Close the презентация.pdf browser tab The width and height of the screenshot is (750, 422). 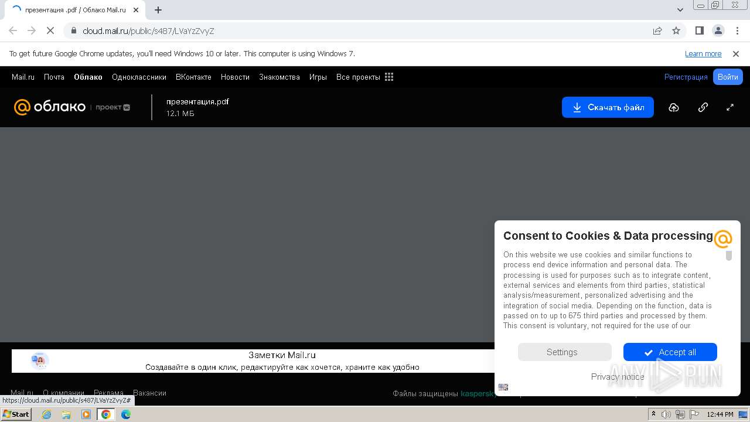[136, 10]
